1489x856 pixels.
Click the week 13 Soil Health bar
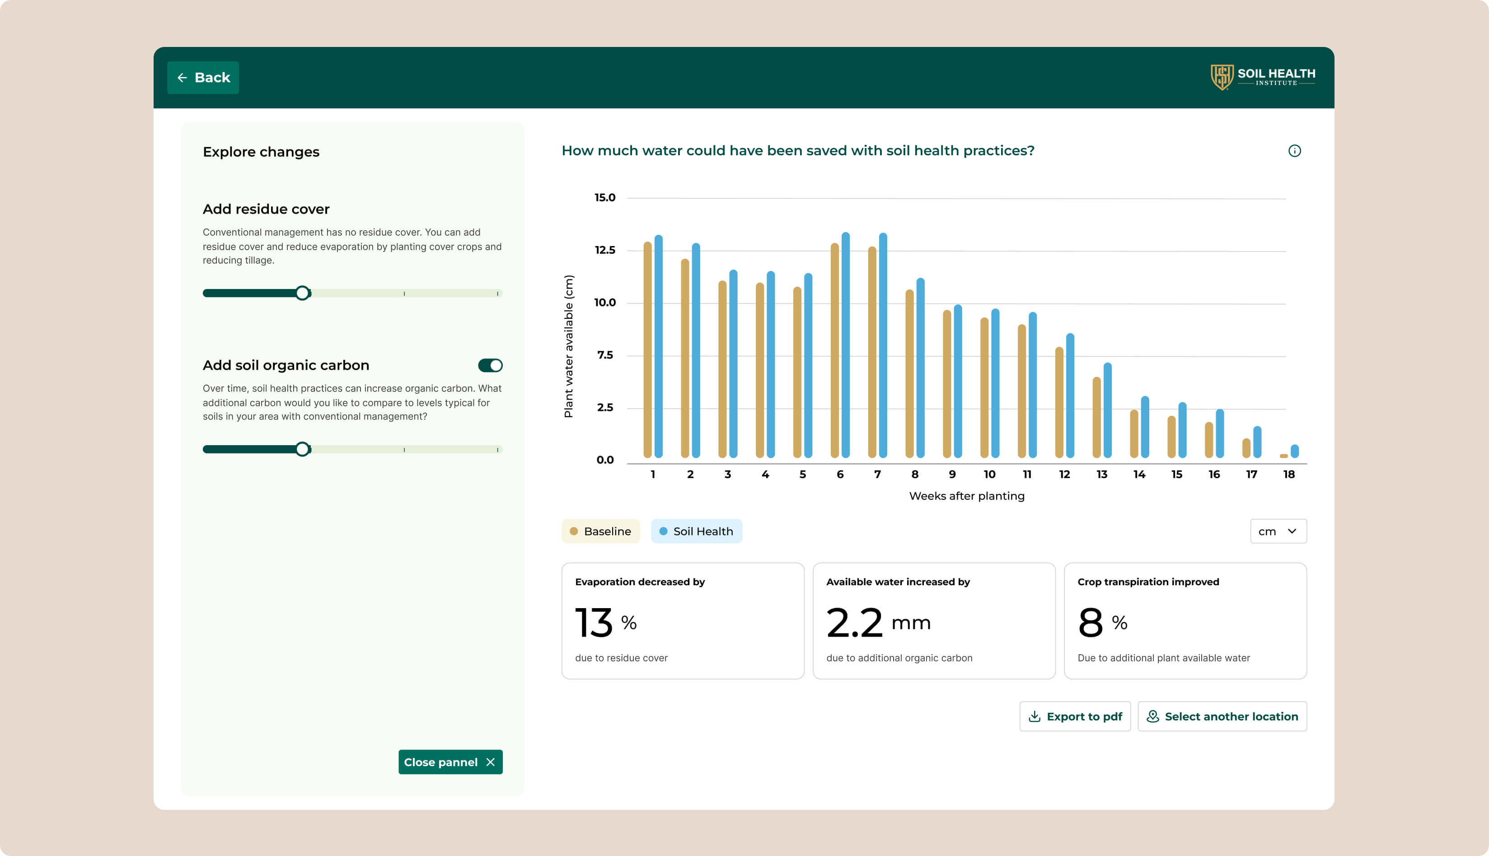pyautogui.click(x=1107, y=410)
